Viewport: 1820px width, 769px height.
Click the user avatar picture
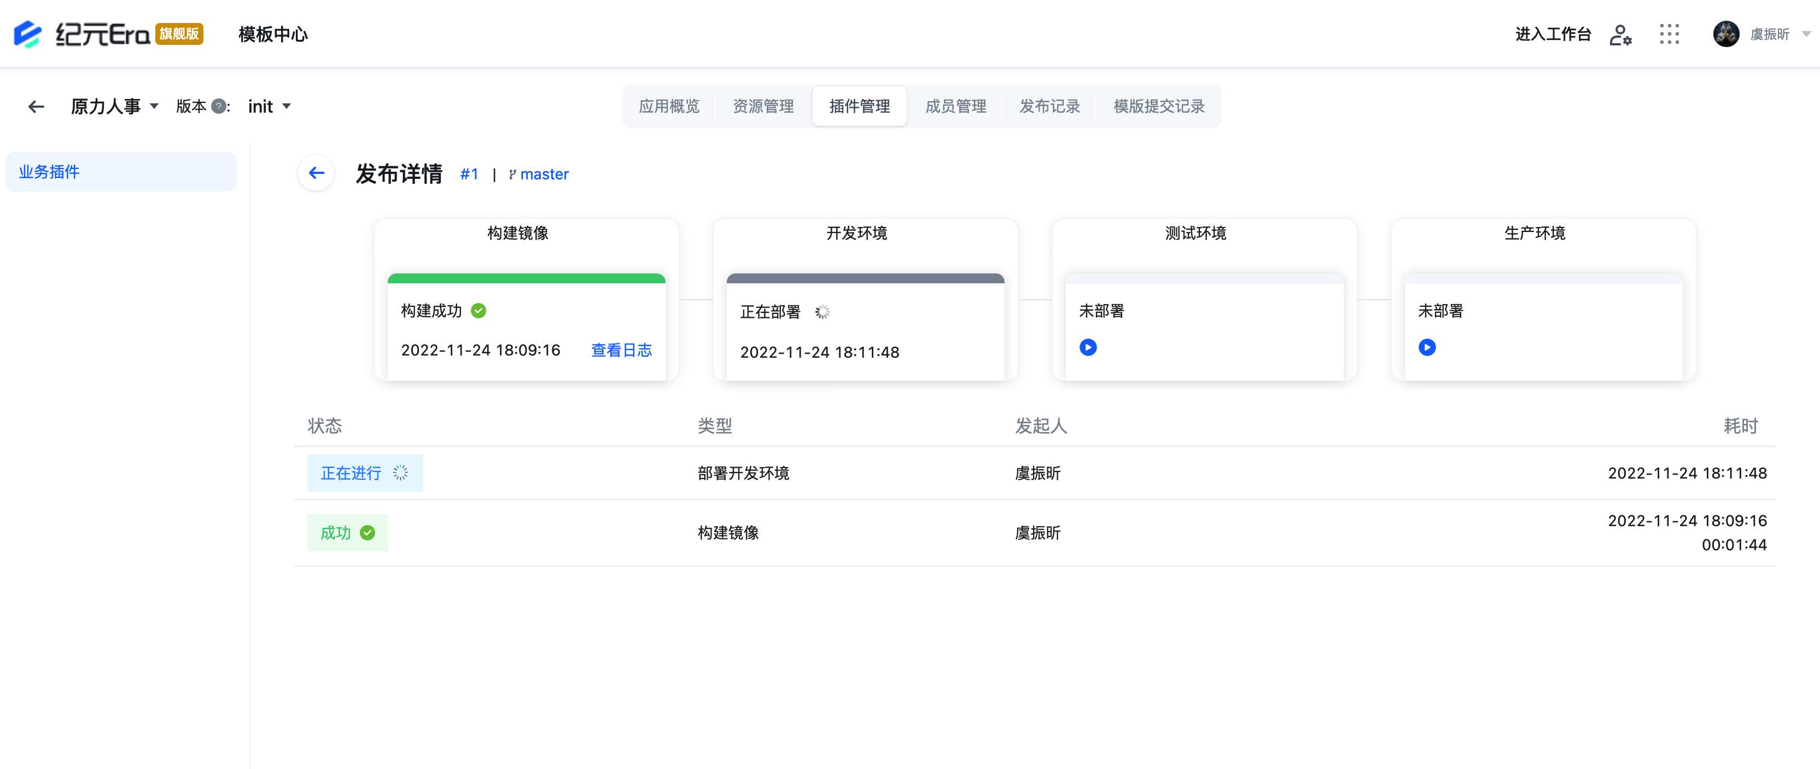coord(1725,34)
